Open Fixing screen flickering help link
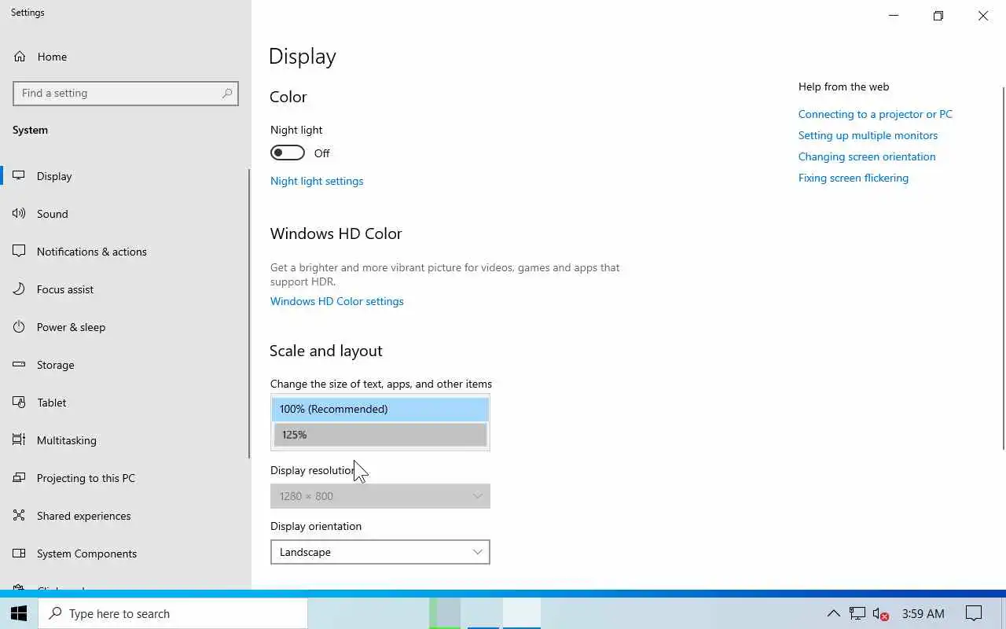The height and width of the screenshot is (629, 1006). (854, 178)
